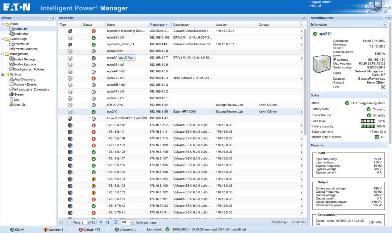Open the Node List view
The width and height of the screenshot is (392, 233).
20,29
